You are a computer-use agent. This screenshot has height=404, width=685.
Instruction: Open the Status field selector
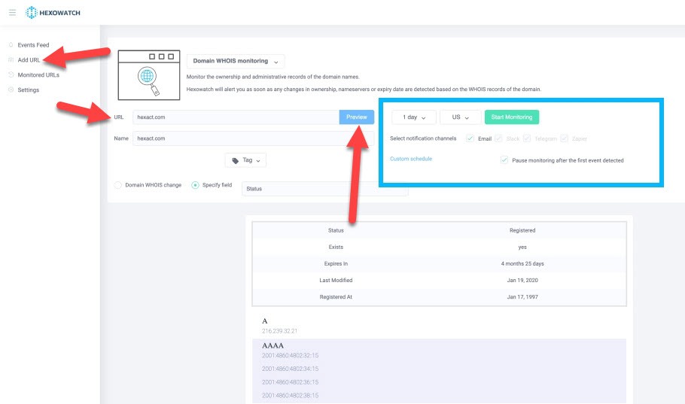(x=325, y=189)
